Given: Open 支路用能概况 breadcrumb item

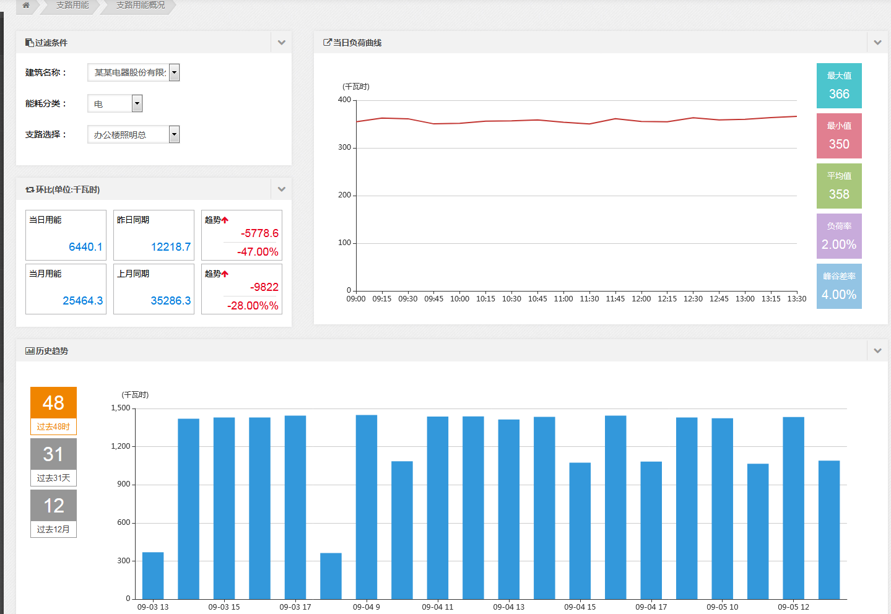Looking at the screenshot, I should 141,5.
